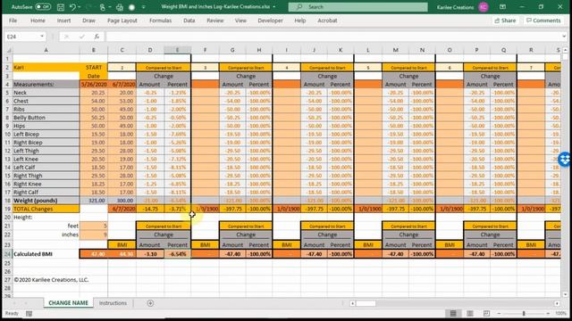The width and height of the screenshot is (572, 321).
Task: Open the Acrobat ribbon tab
Action: point(327,21)
